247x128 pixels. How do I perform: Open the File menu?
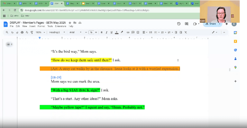pyautogui.click(x=12, y=26)
